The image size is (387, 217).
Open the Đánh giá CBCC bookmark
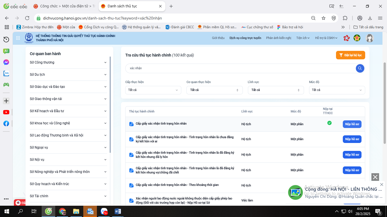pyautogui.click(x=180, y=27)
